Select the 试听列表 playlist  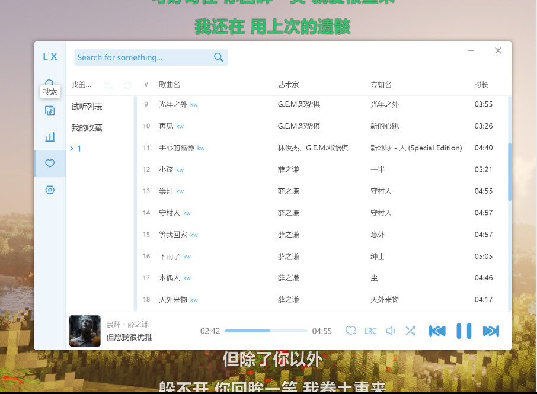pyautogui.click(x=87, y=107)
